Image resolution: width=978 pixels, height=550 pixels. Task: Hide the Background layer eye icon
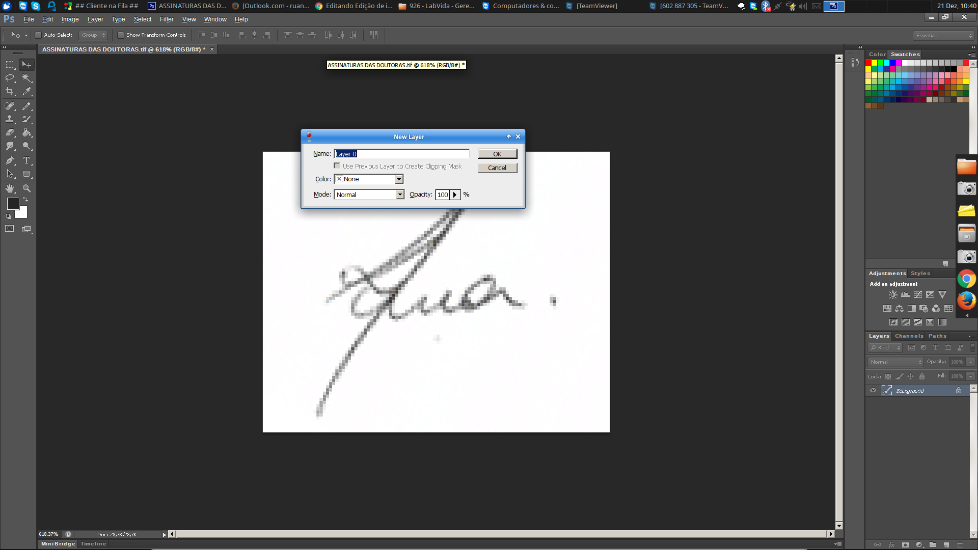[x=873, y=391]
